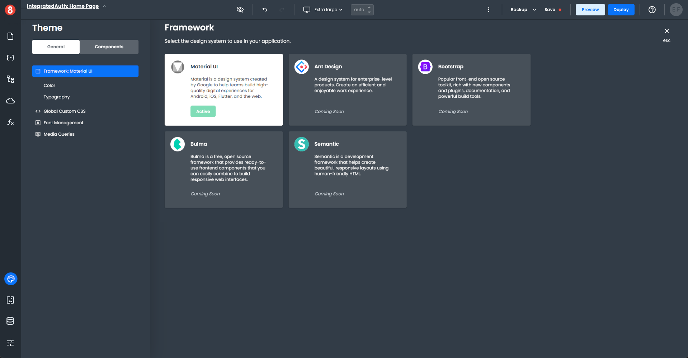Open the settings sliders icon

(10, 343)
